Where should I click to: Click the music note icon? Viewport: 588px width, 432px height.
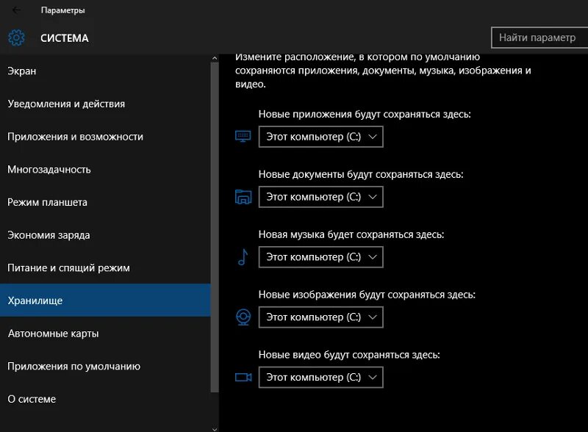point(243,257)
